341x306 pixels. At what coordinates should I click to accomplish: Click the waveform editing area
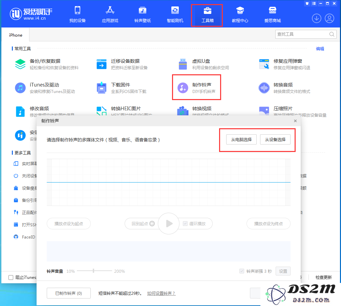pos(169,182)
